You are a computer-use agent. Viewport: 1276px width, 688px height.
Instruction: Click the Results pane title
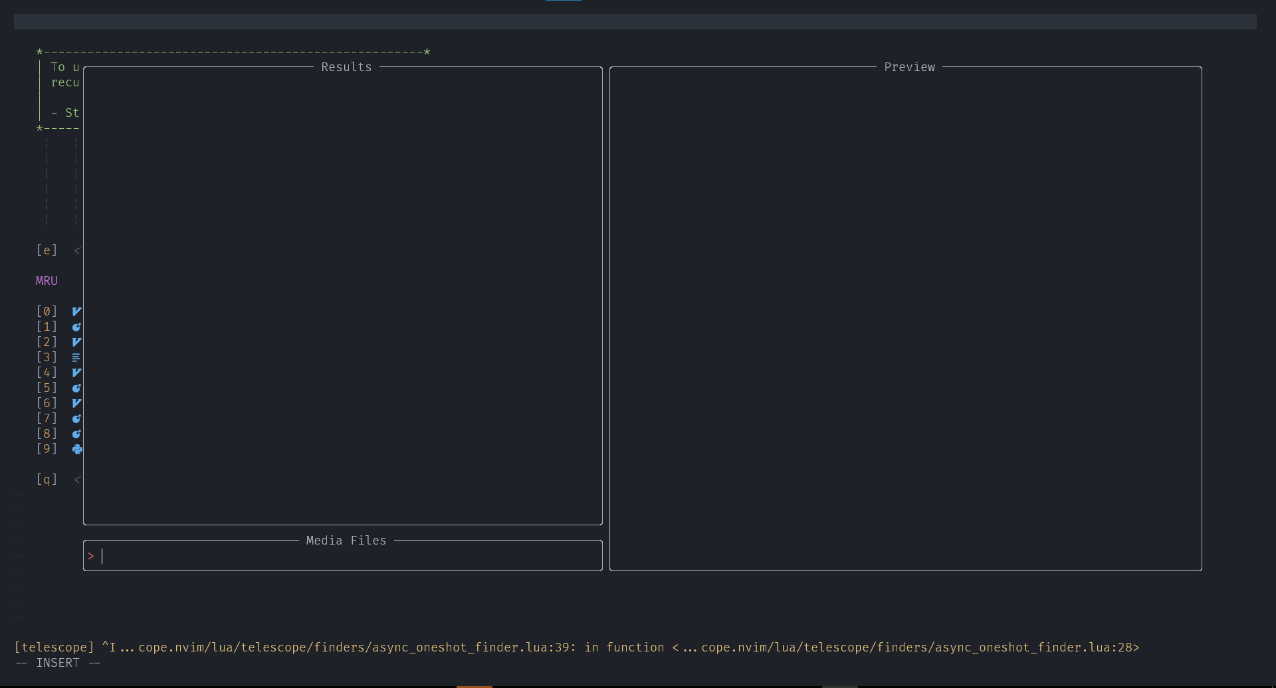(346, 66)
